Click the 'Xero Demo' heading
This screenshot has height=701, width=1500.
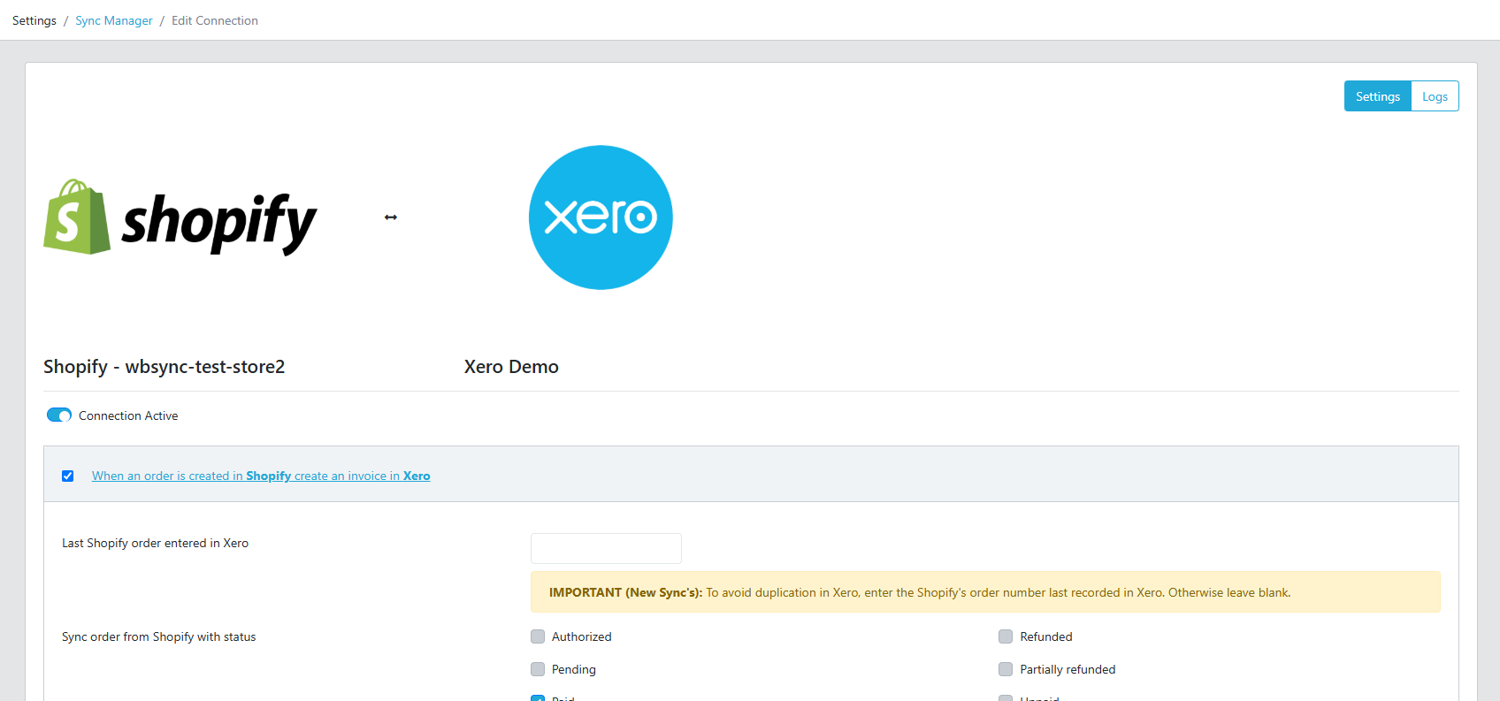[x=511, y=367]
